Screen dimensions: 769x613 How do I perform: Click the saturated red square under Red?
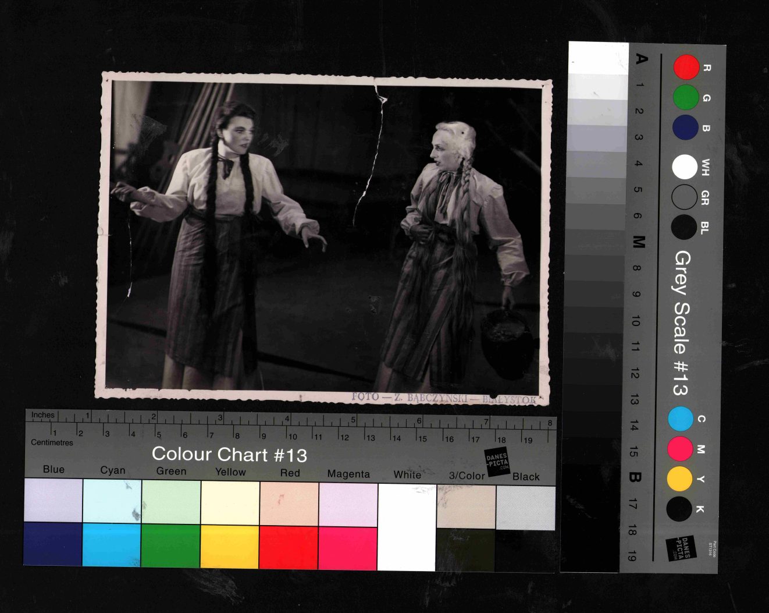click(289, 547)
